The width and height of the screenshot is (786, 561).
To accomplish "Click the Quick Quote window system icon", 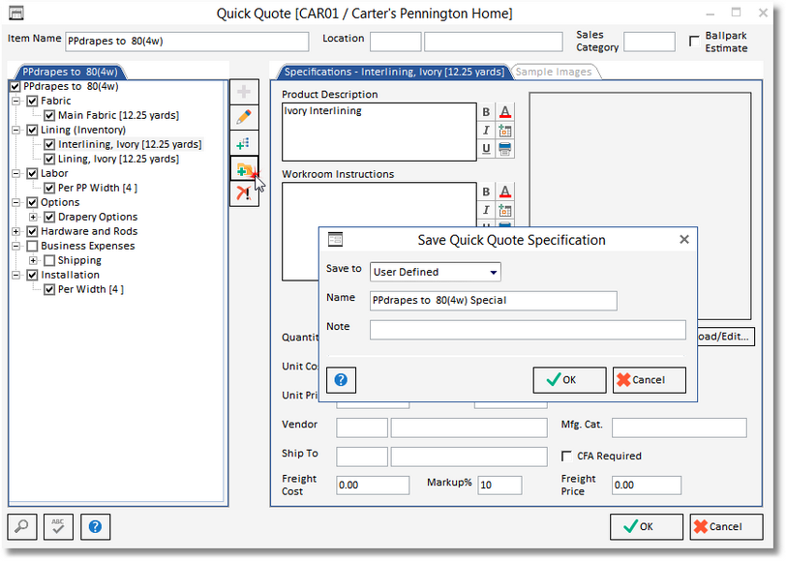I will click(16, 14).
